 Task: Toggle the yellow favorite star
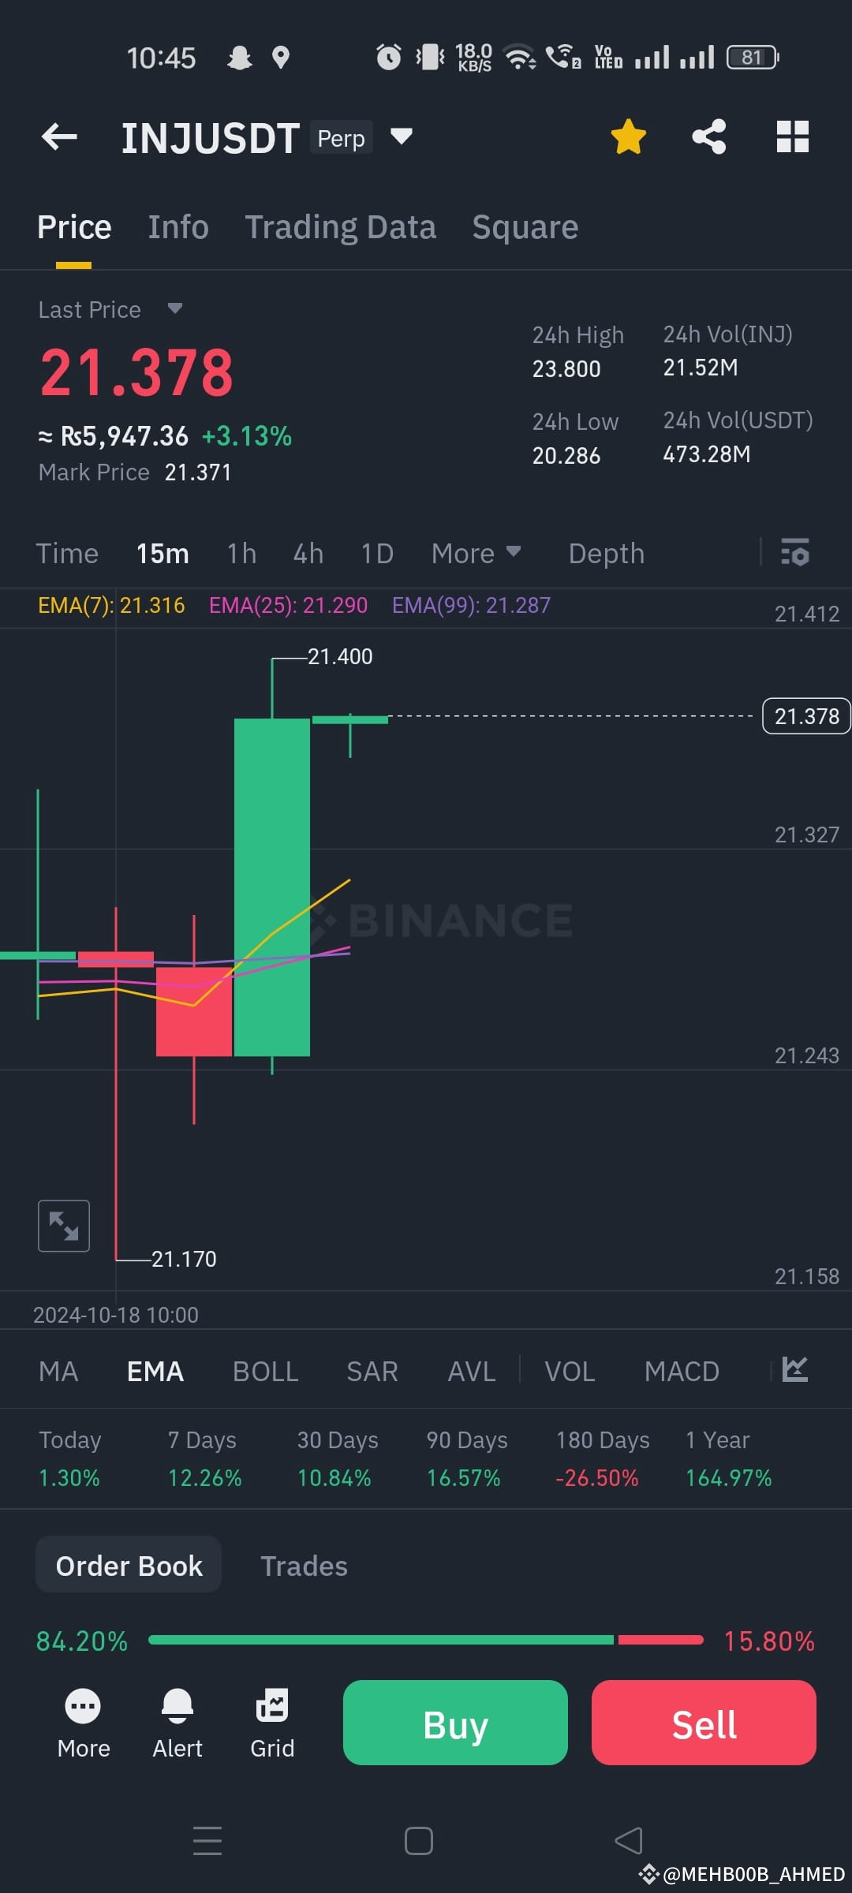(x=629, y=136)
